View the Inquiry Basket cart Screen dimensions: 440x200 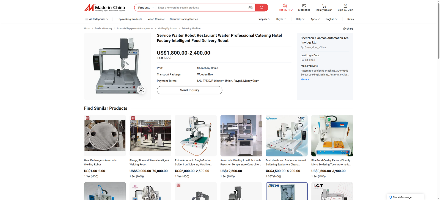click(324, 6)
